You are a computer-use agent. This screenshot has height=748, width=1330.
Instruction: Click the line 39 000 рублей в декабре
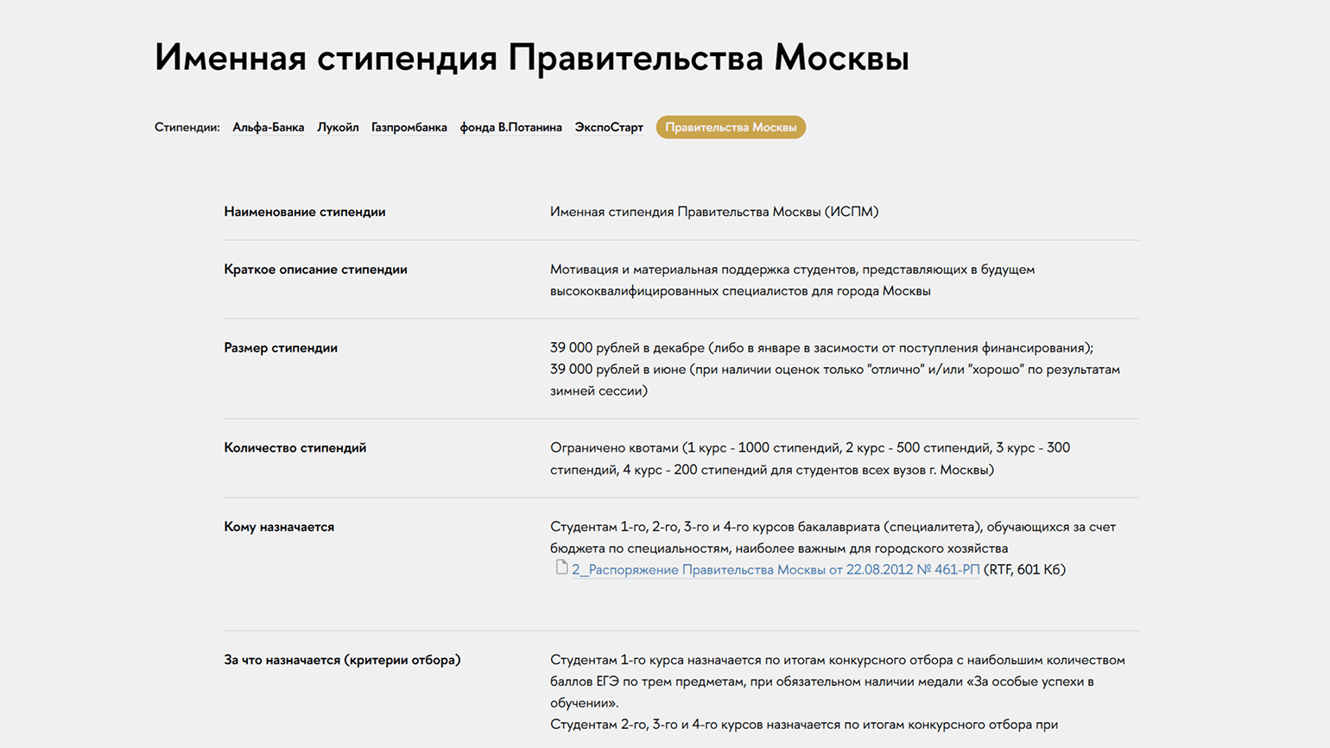(x=821, y=348)
